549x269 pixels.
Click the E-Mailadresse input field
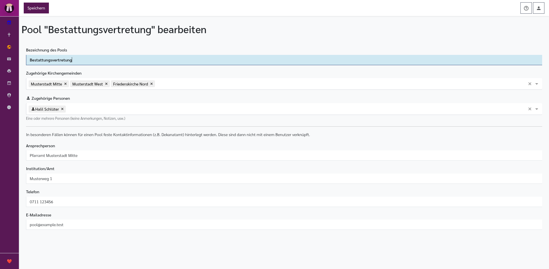pos(284,225)
